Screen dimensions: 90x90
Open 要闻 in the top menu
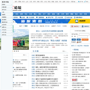pyautogui.click(x=20, y=1)
